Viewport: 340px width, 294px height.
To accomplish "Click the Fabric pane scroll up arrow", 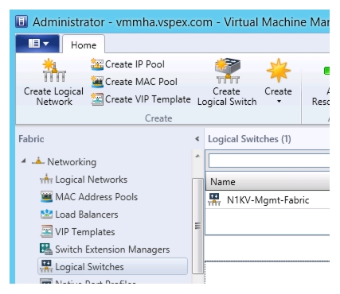I will point(197,156).
